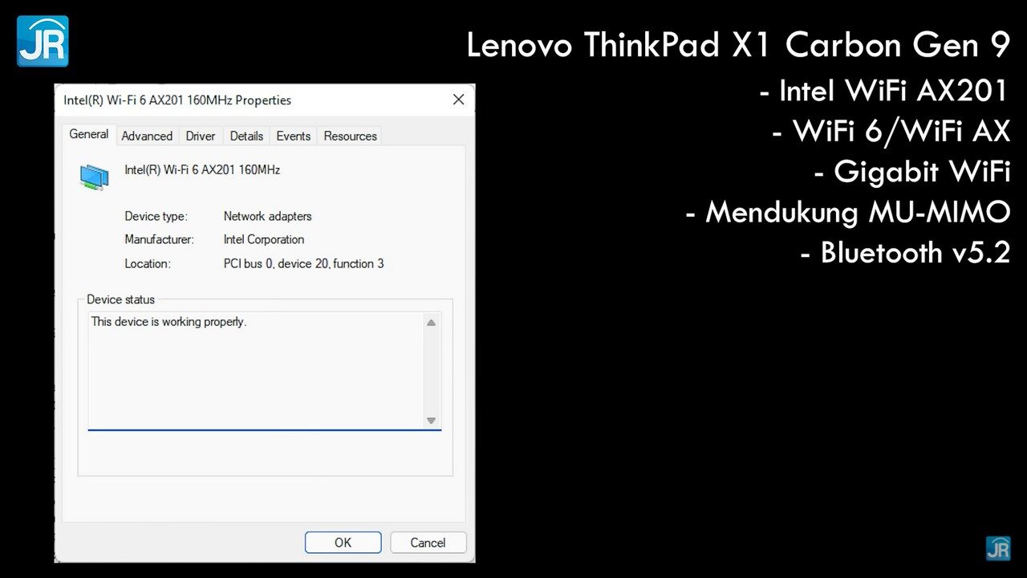
Task: Click the JR watermark bottom right
Action: (998, 548)
